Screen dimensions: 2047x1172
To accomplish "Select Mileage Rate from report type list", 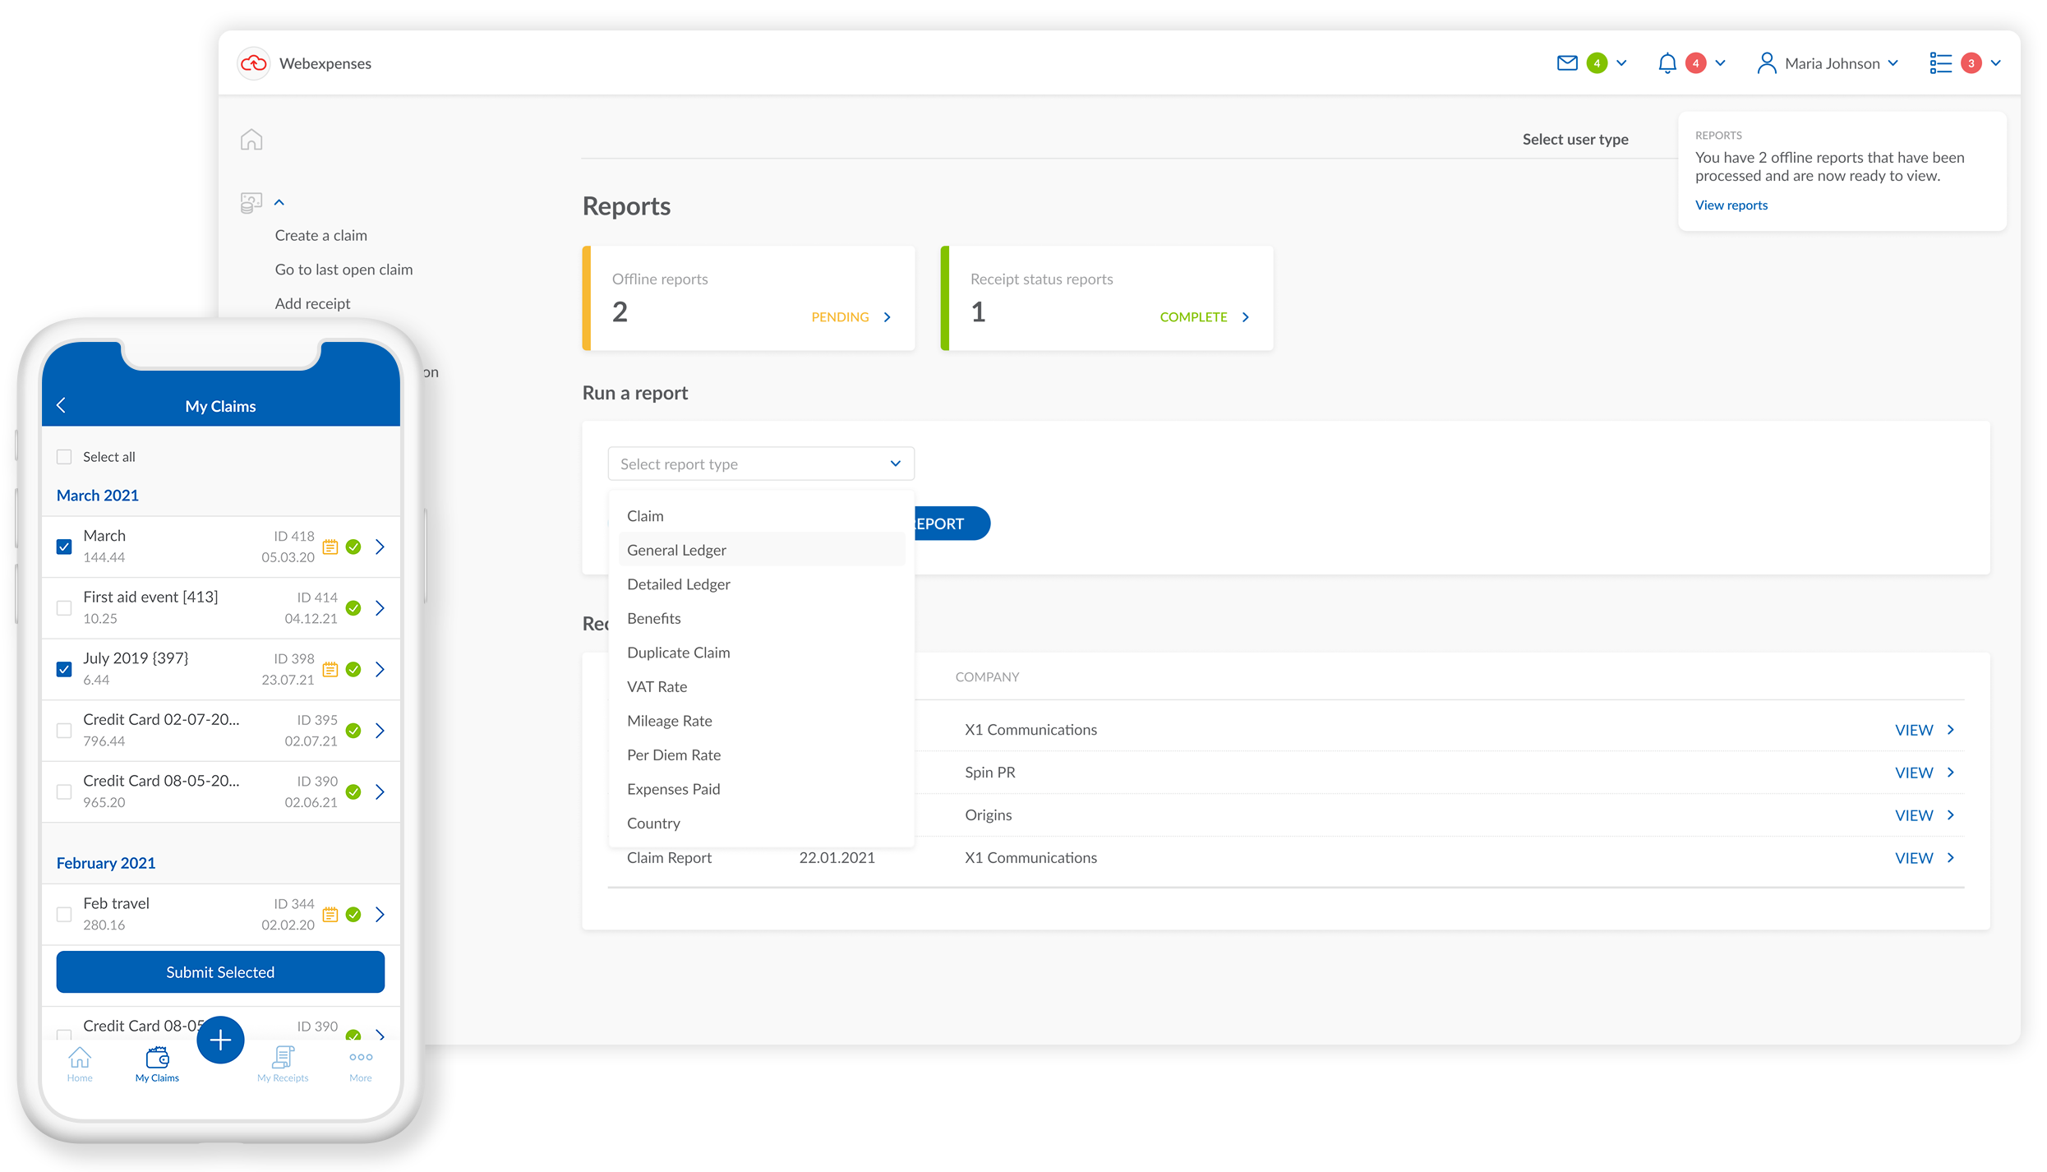I will tap(671, 719).
